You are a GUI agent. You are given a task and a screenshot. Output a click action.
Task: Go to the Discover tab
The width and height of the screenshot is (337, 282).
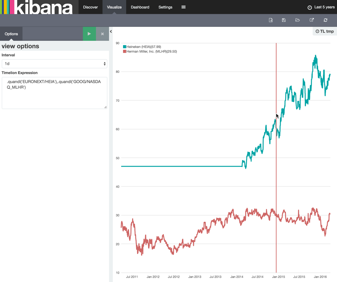90,7
